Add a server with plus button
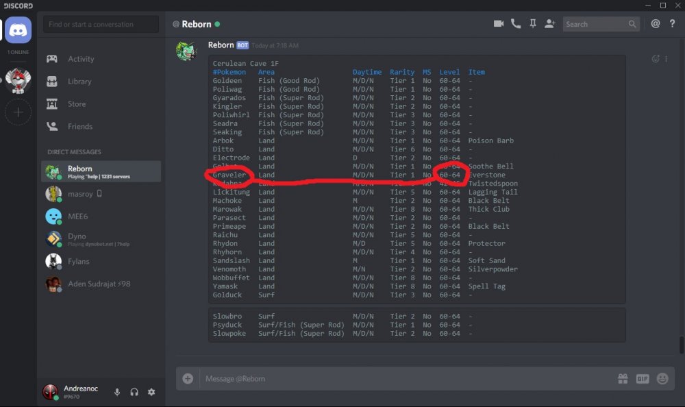The height and width of the screenshot is (407, 685). pyautogui.click(x=18, y=112)
